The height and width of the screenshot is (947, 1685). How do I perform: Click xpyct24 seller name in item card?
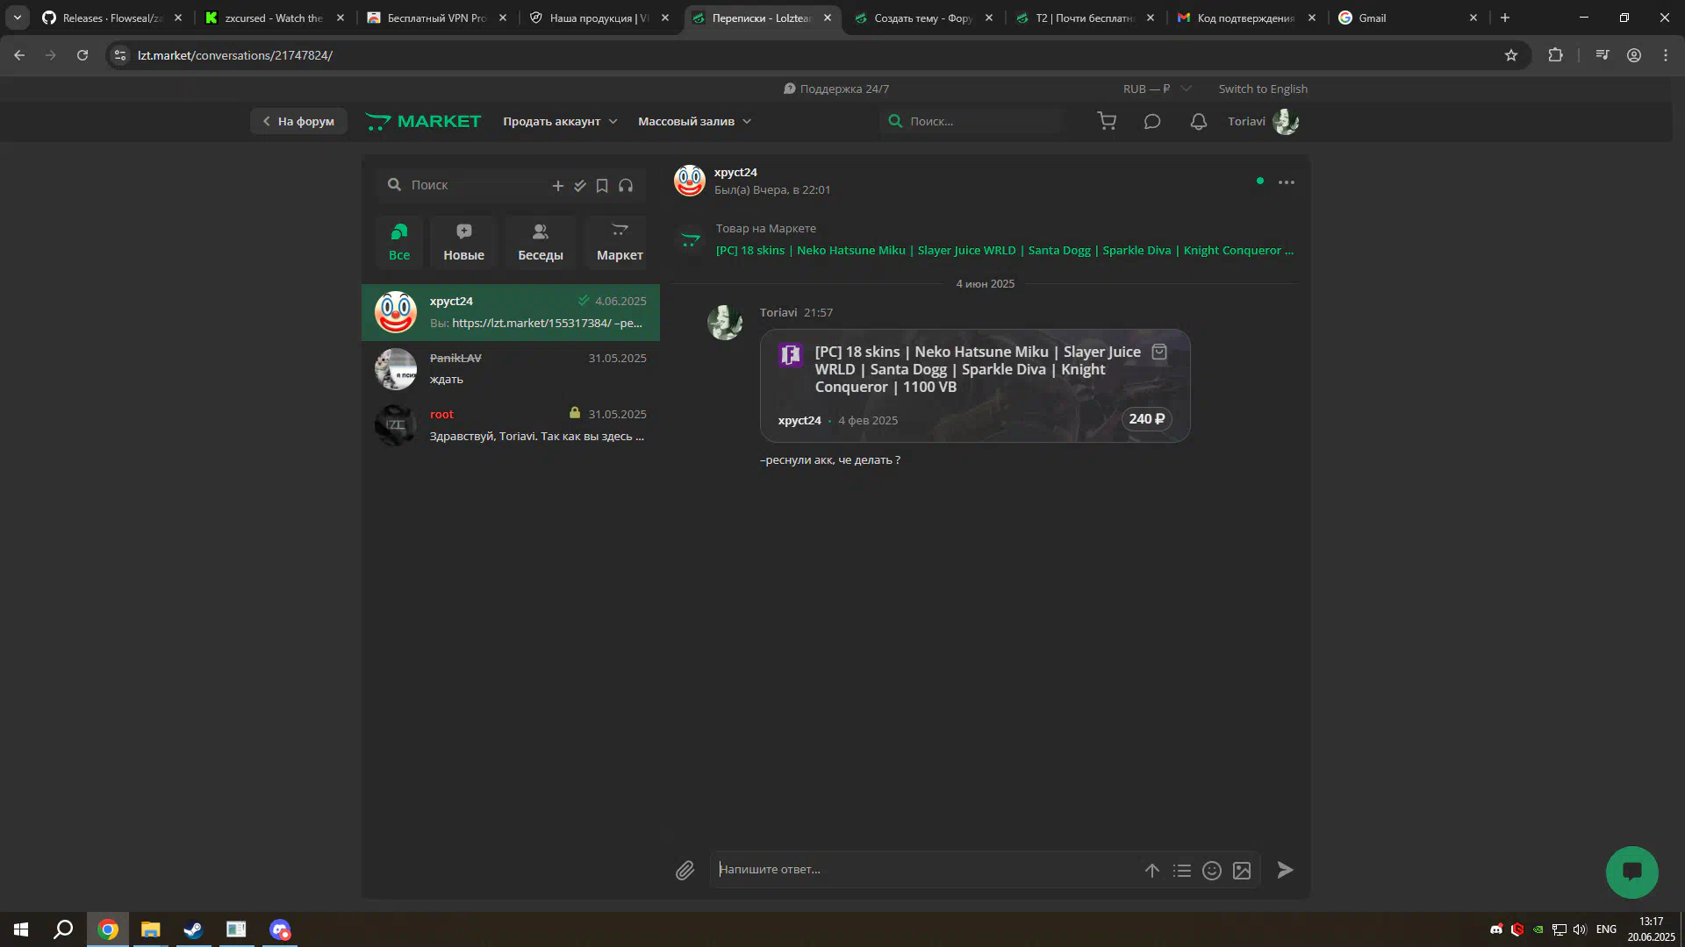click(799, 421)
